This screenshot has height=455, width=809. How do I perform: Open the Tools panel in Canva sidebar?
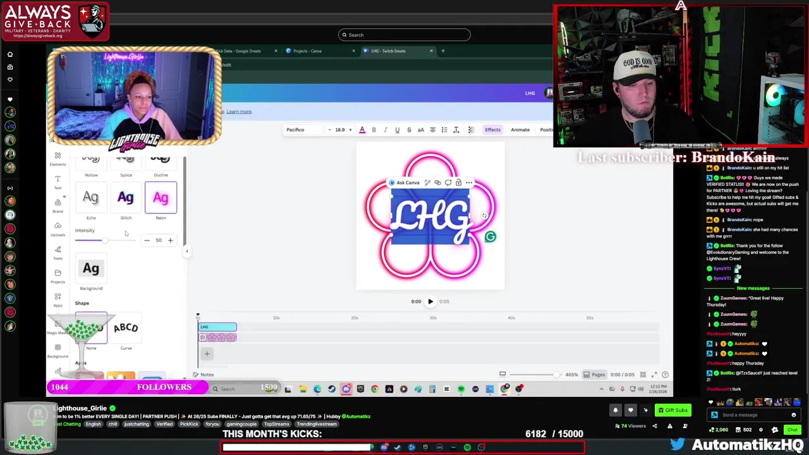click(x=58, y=252)
